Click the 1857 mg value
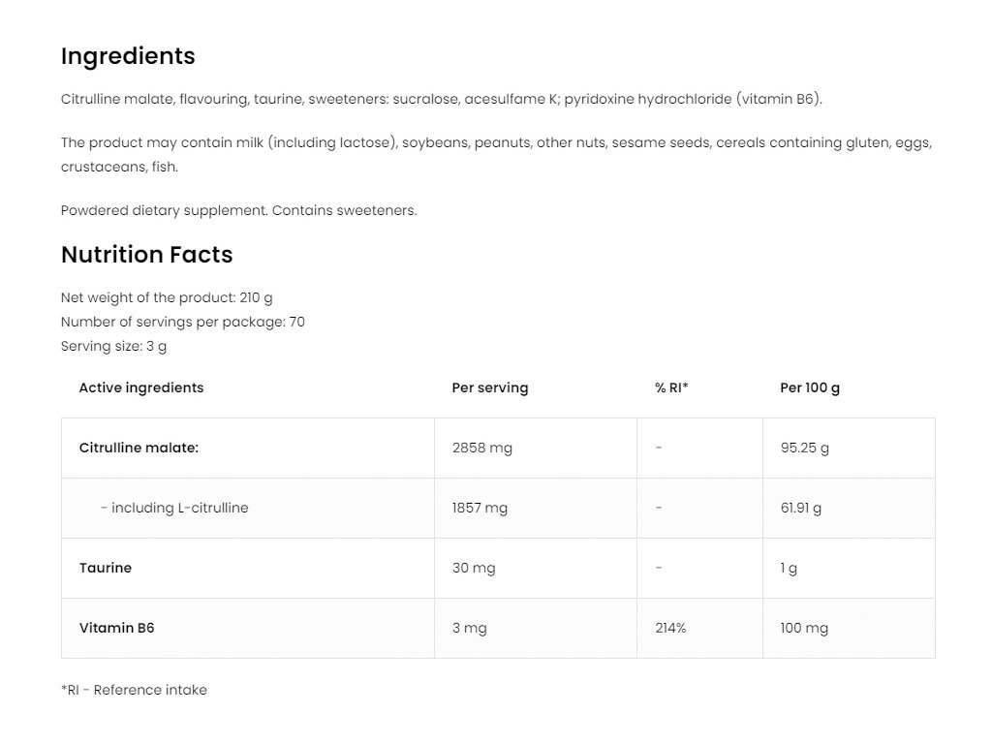This screenshot has height=744, width=992. (480, 508)
